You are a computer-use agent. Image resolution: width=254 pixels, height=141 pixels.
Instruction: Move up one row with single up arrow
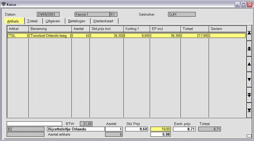[x=249, y=64]
